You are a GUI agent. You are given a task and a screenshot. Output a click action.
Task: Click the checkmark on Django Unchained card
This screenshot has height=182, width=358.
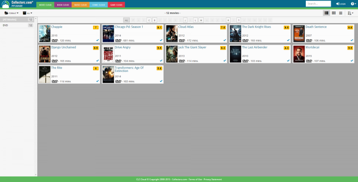pos(97,61)
